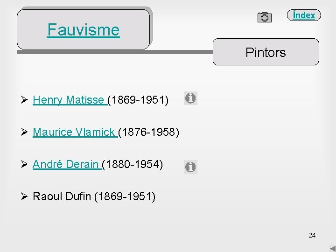
Task: Click the dates (1876-1958) after Vlamick
Action: pos(149,132)
